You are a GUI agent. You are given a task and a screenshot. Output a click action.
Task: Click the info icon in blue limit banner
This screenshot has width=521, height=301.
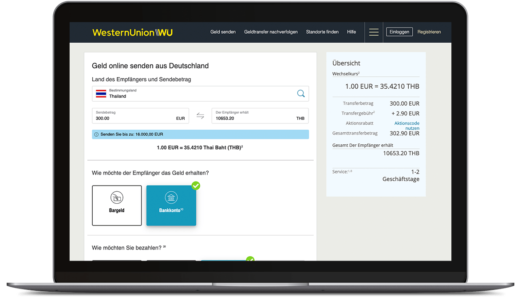pos(96,135)
